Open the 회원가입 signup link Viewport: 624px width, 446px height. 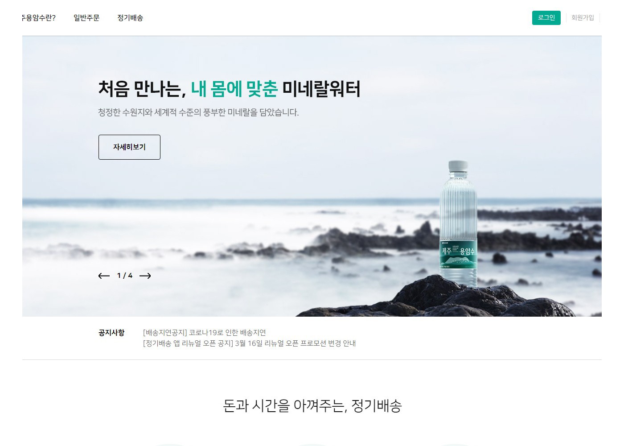pos(583,18)
